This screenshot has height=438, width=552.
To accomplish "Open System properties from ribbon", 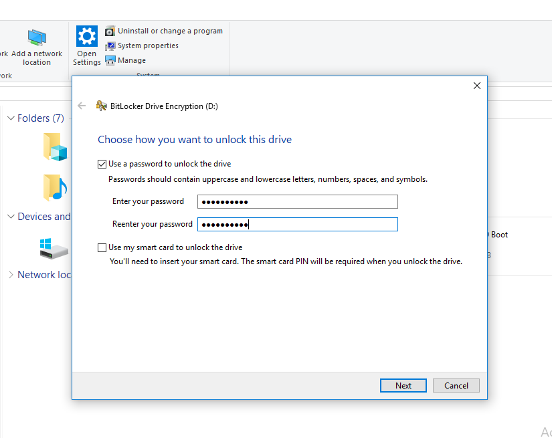I will (142, 45).
